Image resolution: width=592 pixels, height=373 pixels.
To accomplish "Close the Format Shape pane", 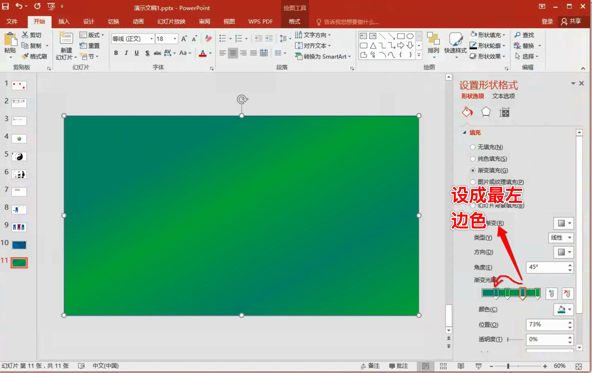I will 581,83.
